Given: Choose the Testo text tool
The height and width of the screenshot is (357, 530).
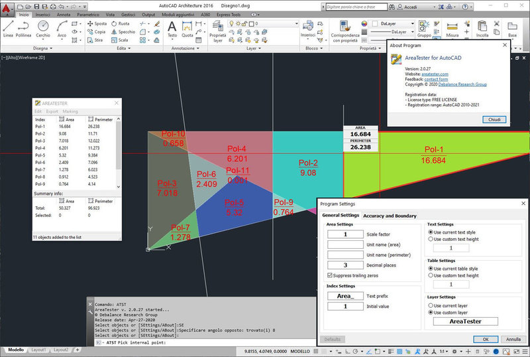Looking at the screenshot, I should [x=172, y=27].
